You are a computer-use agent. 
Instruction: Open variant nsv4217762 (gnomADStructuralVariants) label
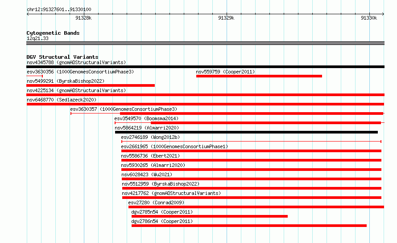pyautogui.click(x=171, y=193)
